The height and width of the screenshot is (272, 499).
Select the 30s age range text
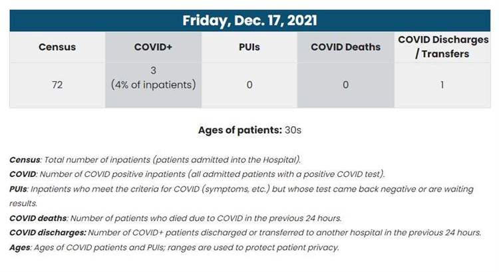coord(293,130)
